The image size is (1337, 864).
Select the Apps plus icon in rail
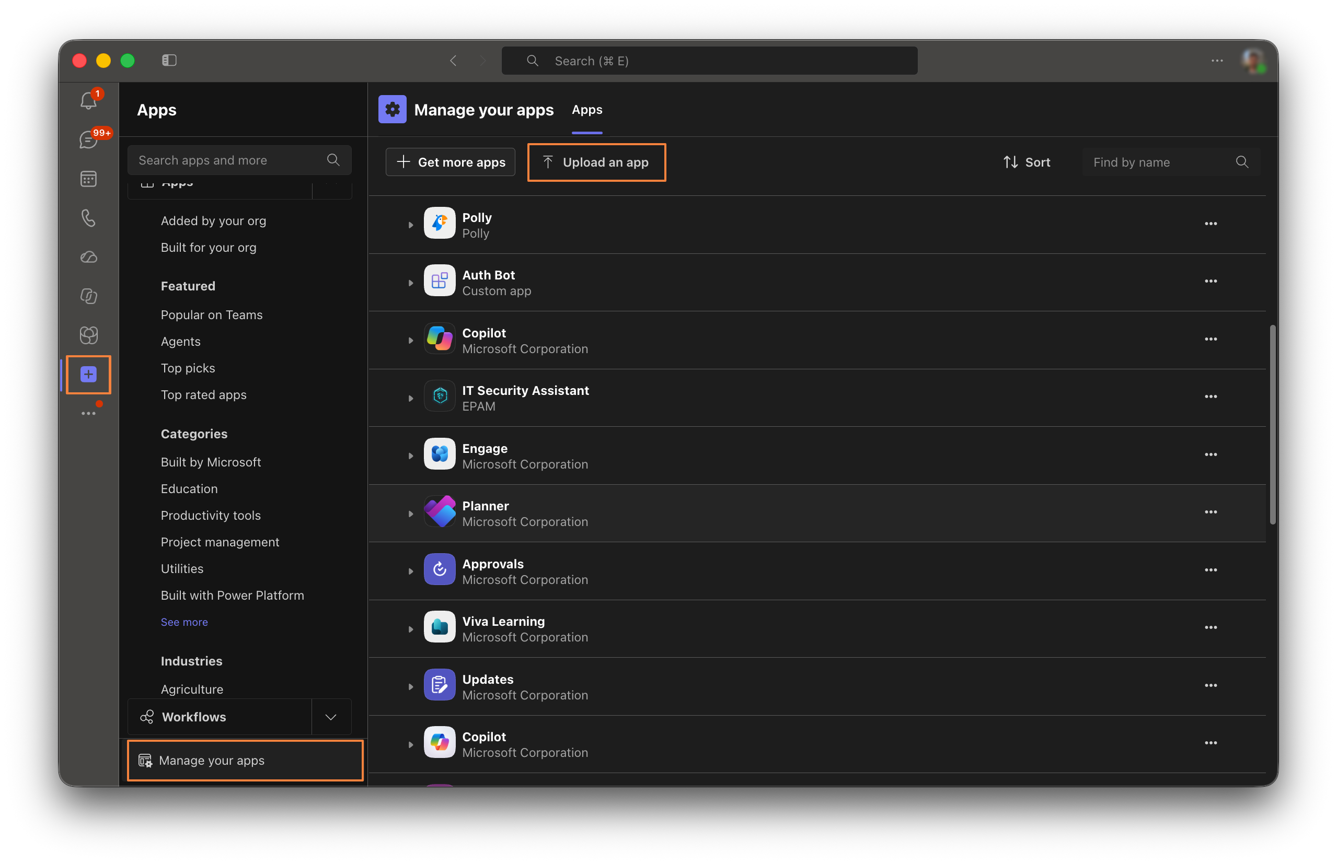pyautogui.click(x=88, y=374)
